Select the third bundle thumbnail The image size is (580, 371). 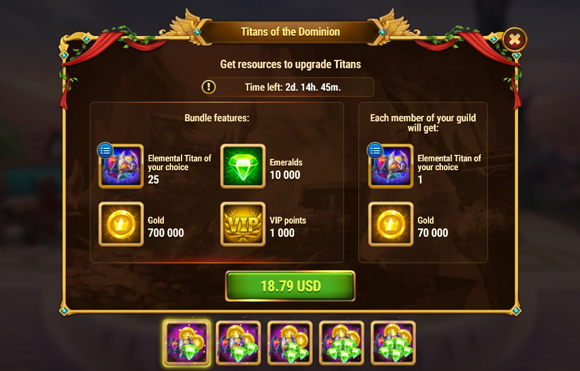290,343
